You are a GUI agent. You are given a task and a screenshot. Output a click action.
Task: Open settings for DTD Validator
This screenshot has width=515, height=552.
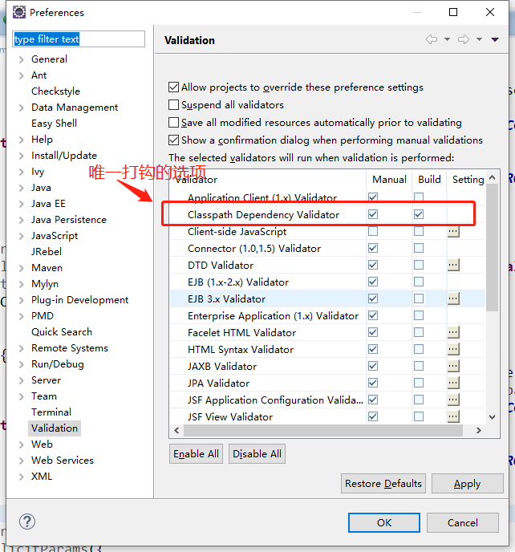(453, 265)
